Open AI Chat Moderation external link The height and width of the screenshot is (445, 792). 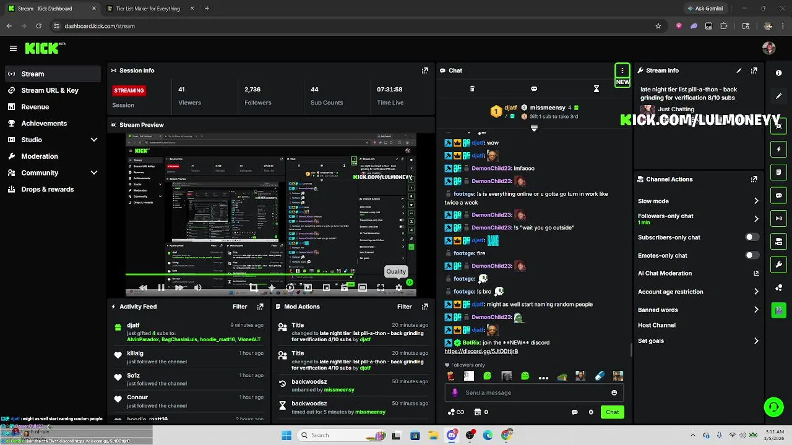756,273
